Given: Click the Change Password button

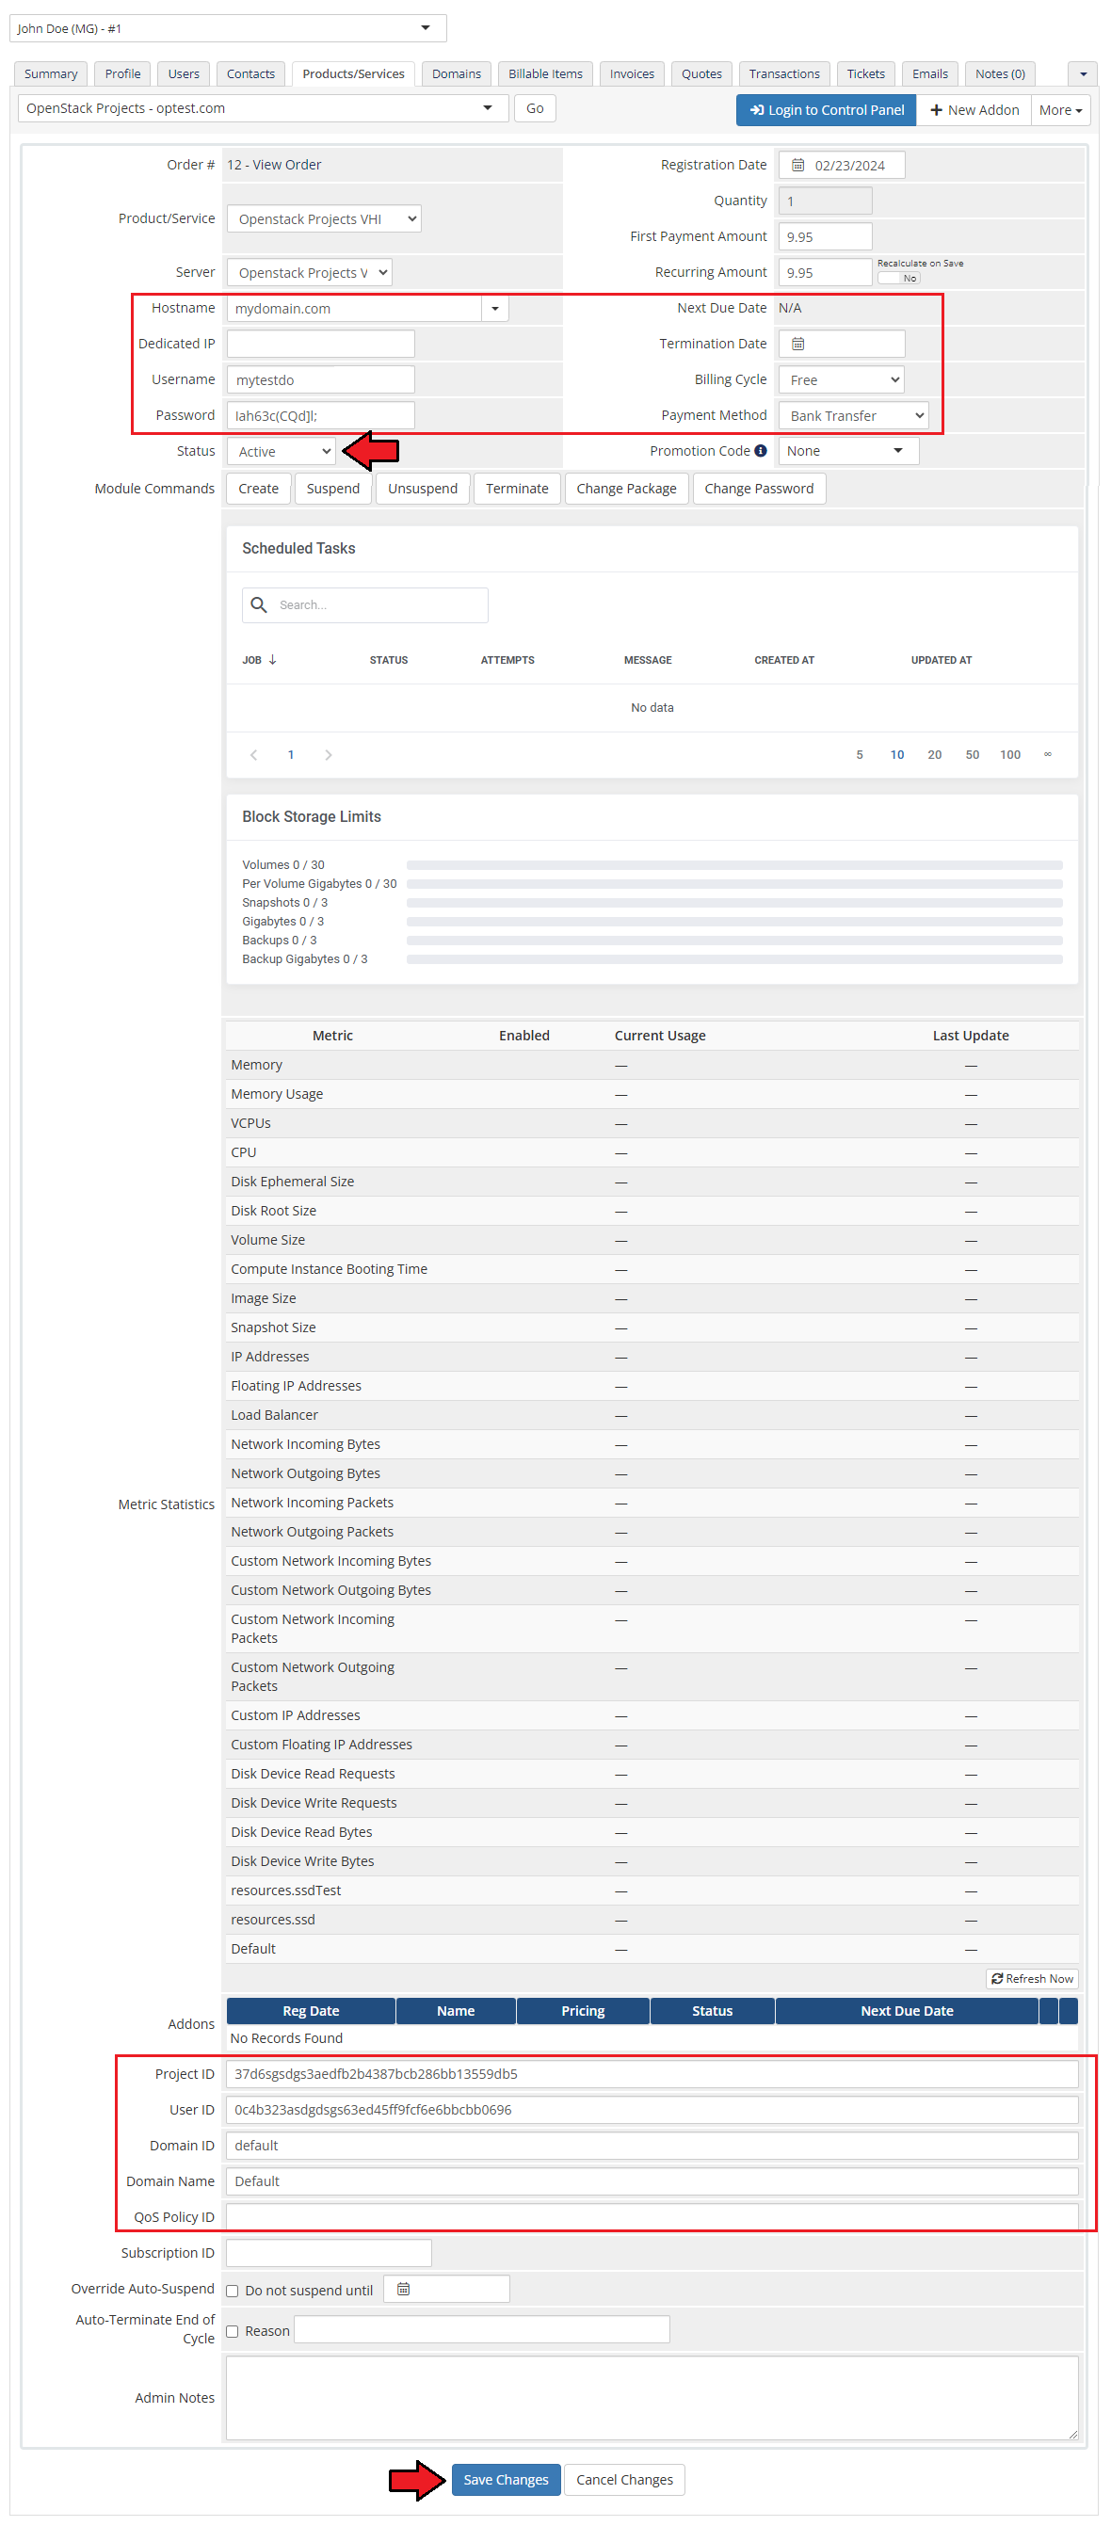Looking at the screenshot, I should click(759, 489).
